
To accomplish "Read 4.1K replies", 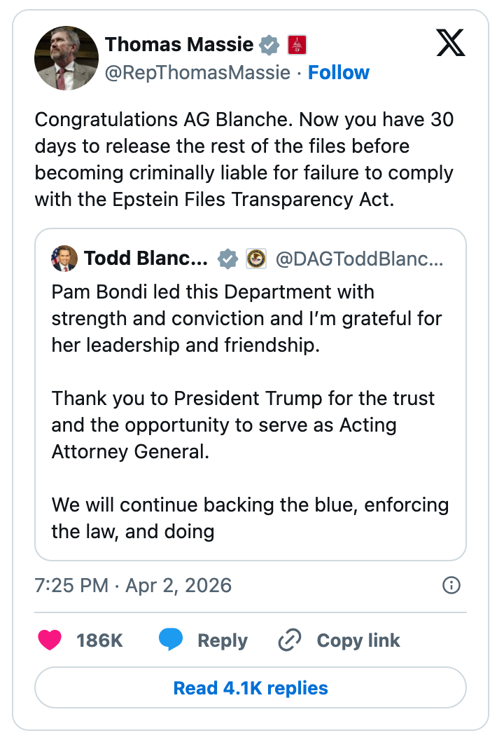I will [x=251, y=687].
